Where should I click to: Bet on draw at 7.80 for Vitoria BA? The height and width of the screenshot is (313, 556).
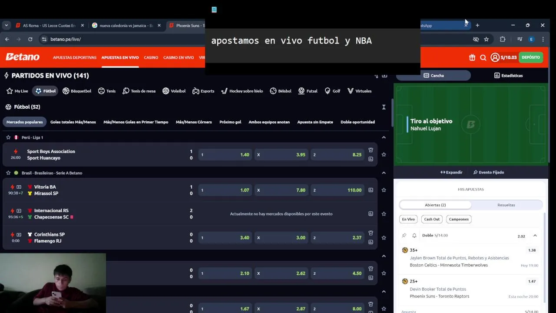click(x=281, y=190)
